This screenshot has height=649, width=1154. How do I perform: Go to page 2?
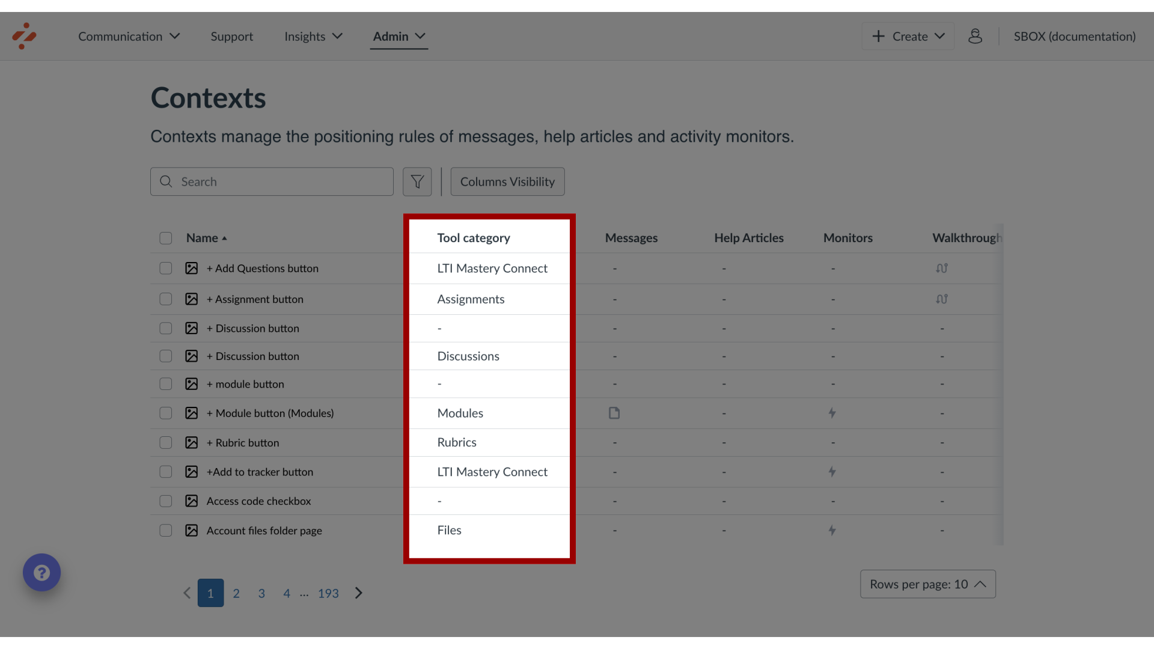tap(236, 593)
